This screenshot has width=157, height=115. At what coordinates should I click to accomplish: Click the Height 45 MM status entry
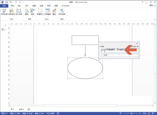pyautogui.click(x=28, y=113)
